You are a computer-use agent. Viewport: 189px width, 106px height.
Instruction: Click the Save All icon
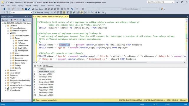point(29,9)
